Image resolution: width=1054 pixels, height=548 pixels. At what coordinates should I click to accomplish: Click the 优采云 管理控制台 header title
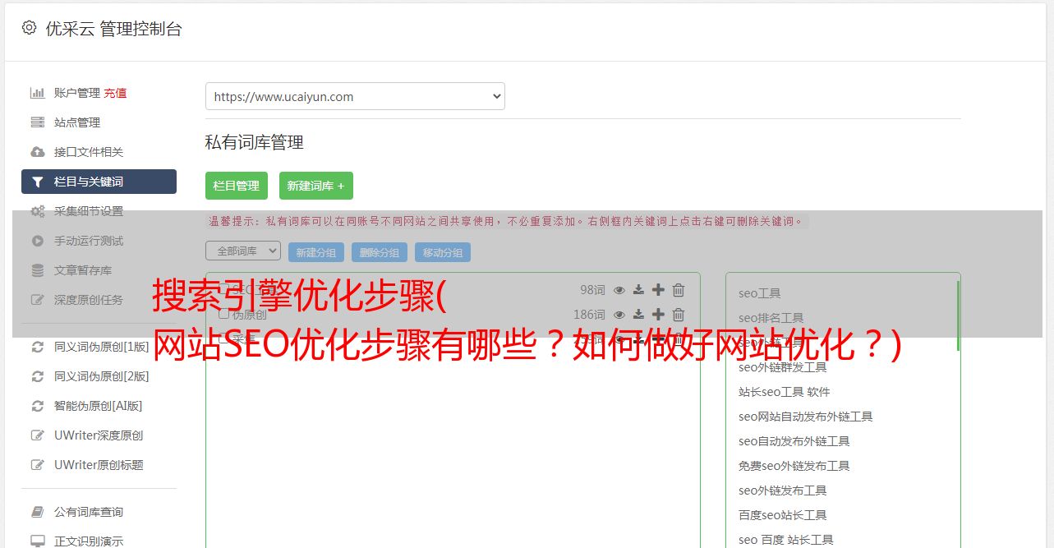tap(113, 29)
